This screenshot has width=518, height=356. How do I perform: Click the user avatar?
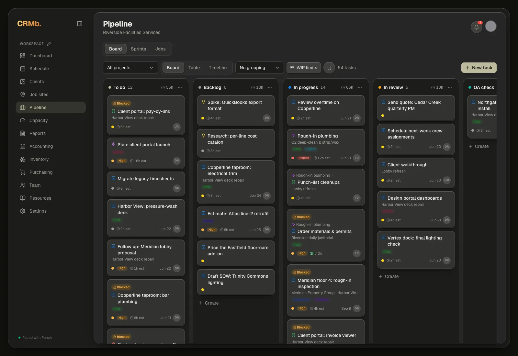tap(491, 26)
